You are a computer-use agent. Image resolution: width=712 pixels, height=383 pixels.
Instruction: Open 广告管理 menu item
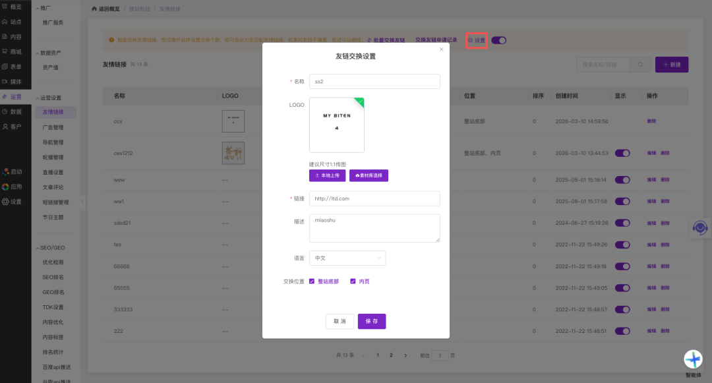pos(53,127)
